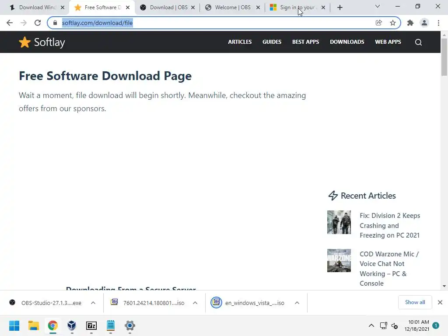Open the COD Warzone Mic article

pos(389,269)
